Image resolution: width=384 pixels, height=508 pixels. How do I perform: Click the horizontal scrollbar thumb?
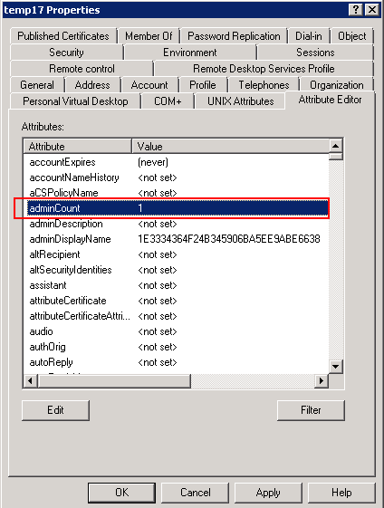point(114,380)
